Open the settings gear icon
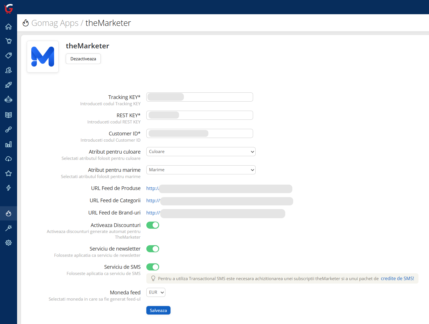The height and width of the screenshot is (324, 429). click(9, 243)
